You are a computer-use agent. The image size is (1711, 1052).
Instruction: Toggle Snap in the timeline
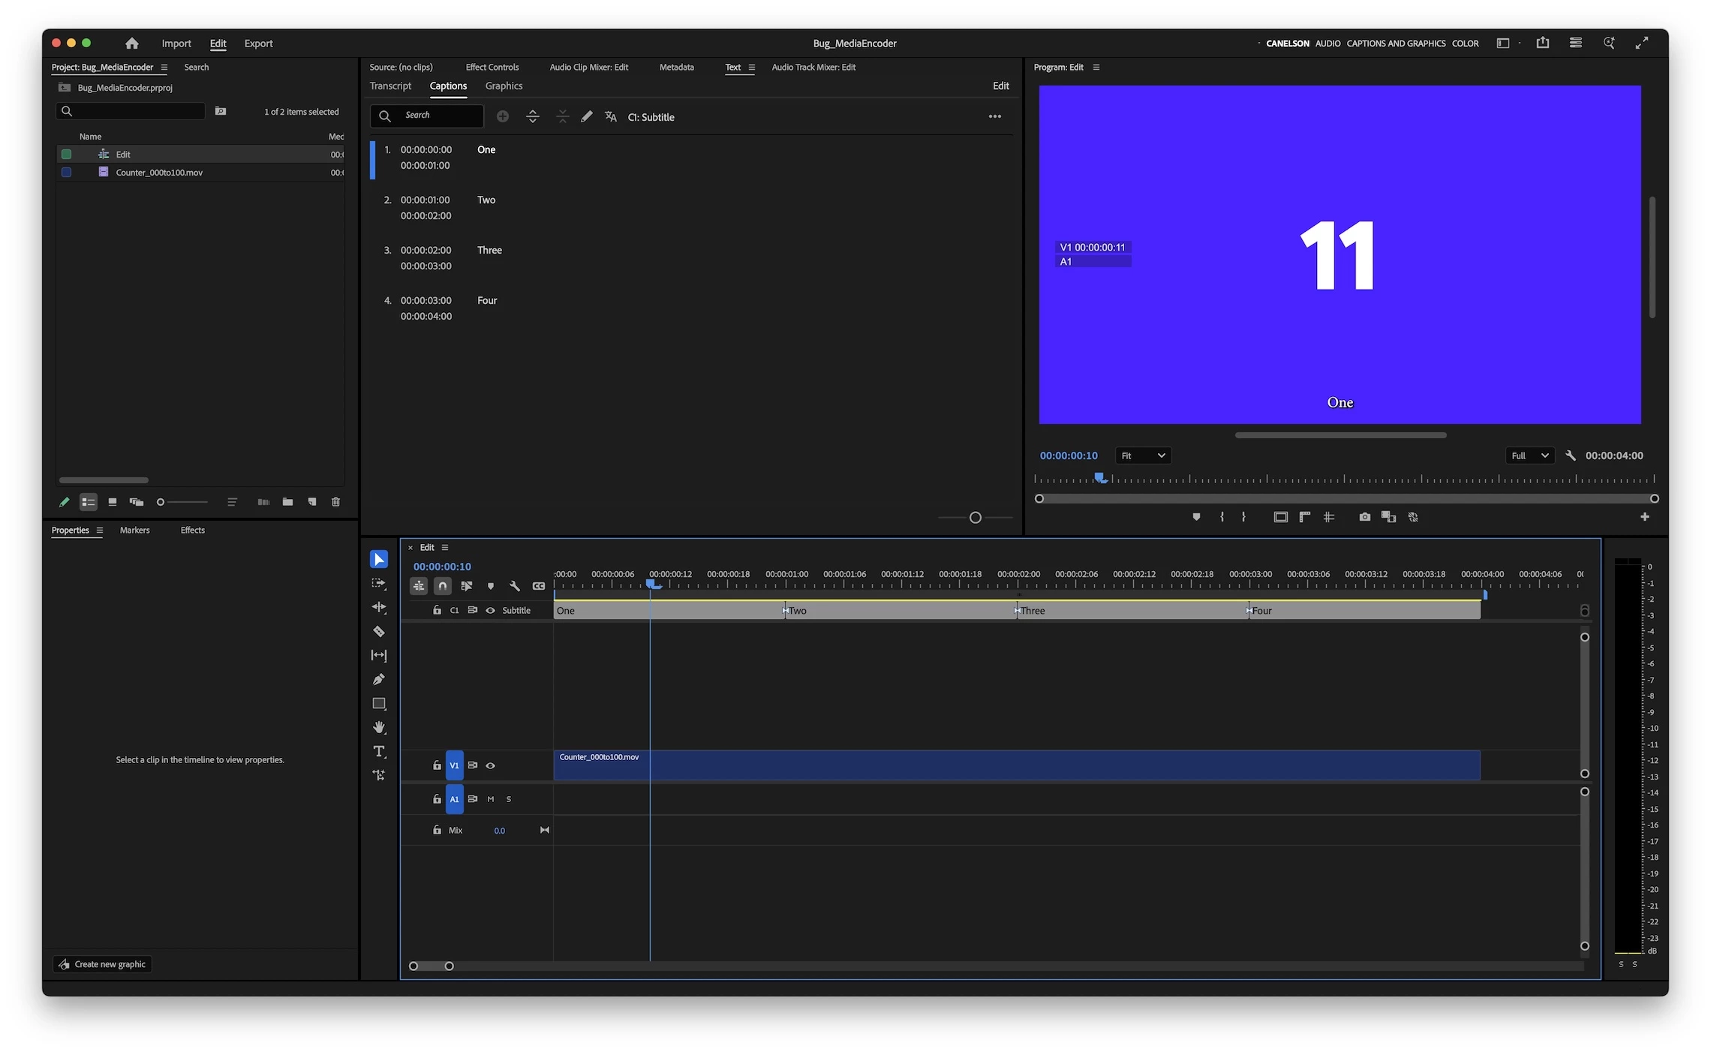click(443, 586)
